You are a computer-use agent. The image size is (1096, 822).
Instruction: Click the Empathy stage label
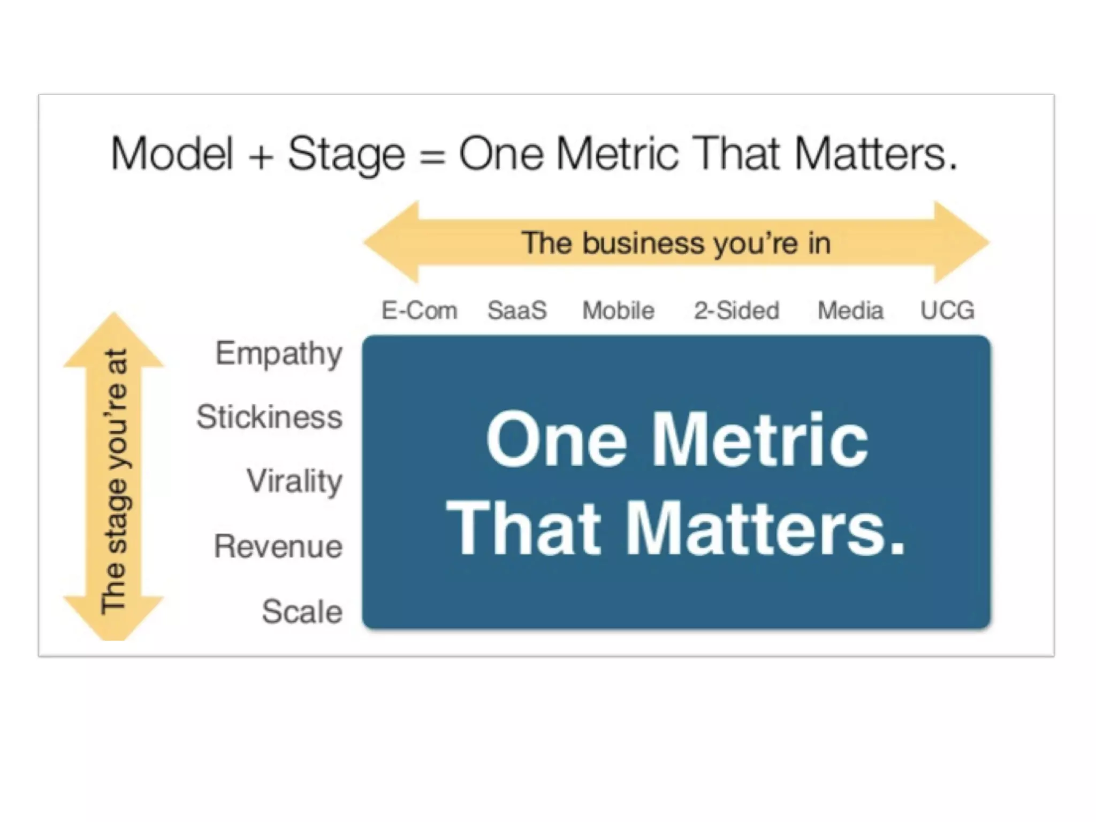(x=279, y=354)
